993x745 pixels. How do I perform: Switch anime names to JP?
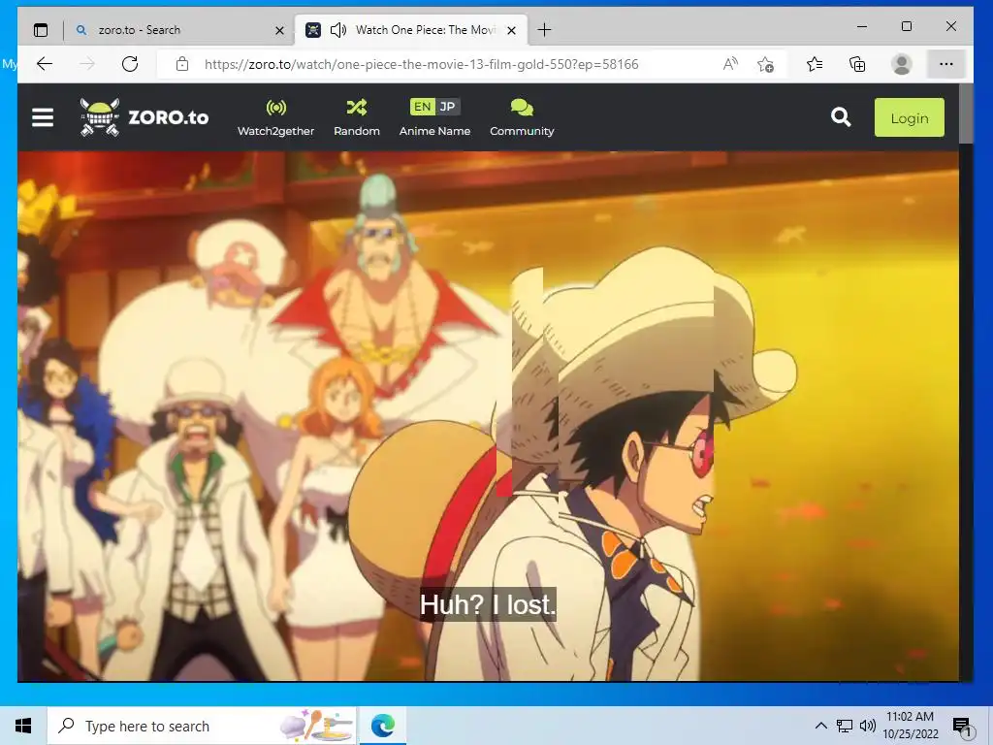[448, 107]
